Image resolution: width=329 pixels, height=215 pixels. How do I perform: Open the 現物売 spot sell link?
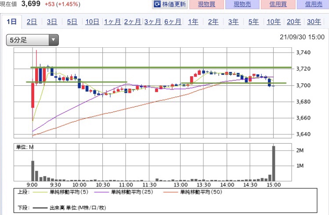pyautogui.click(x=242, y=4)
